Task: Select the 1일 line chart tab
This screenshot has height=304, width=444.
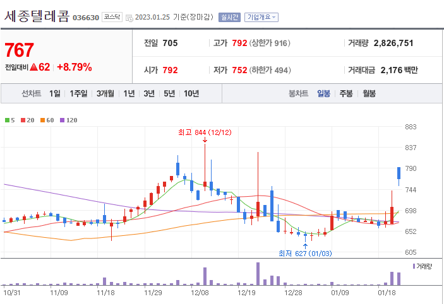Action: 55,93
